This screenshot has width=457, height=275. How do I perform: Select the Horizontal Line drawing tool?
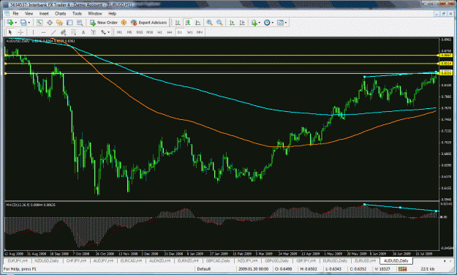tap(43, 32)
